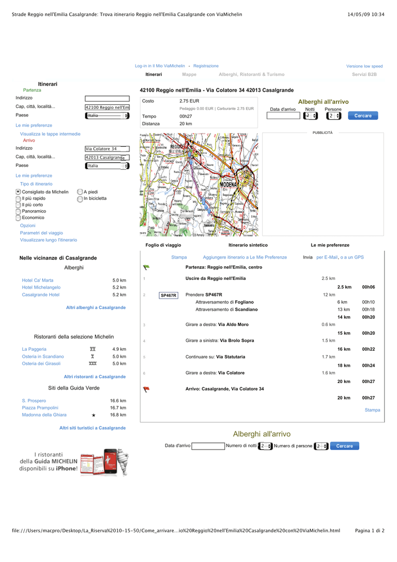
Task: Click the fork rating icon for Osteria in Scandiano
Action: point(93,356)
